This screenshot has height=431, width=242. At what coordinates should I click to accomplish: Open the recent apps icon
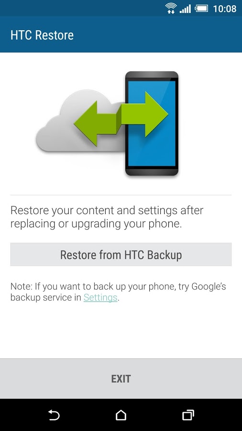[188, 415]
